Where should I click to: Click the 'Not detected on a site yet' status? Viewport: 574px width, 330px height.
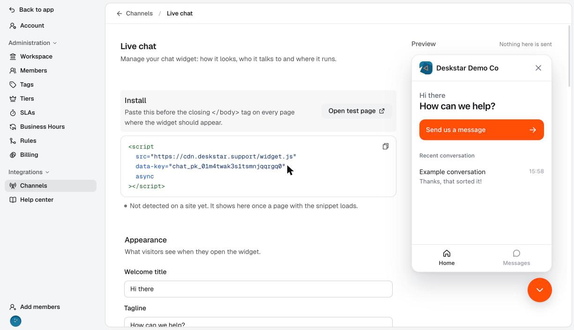[x=244, y=206]
